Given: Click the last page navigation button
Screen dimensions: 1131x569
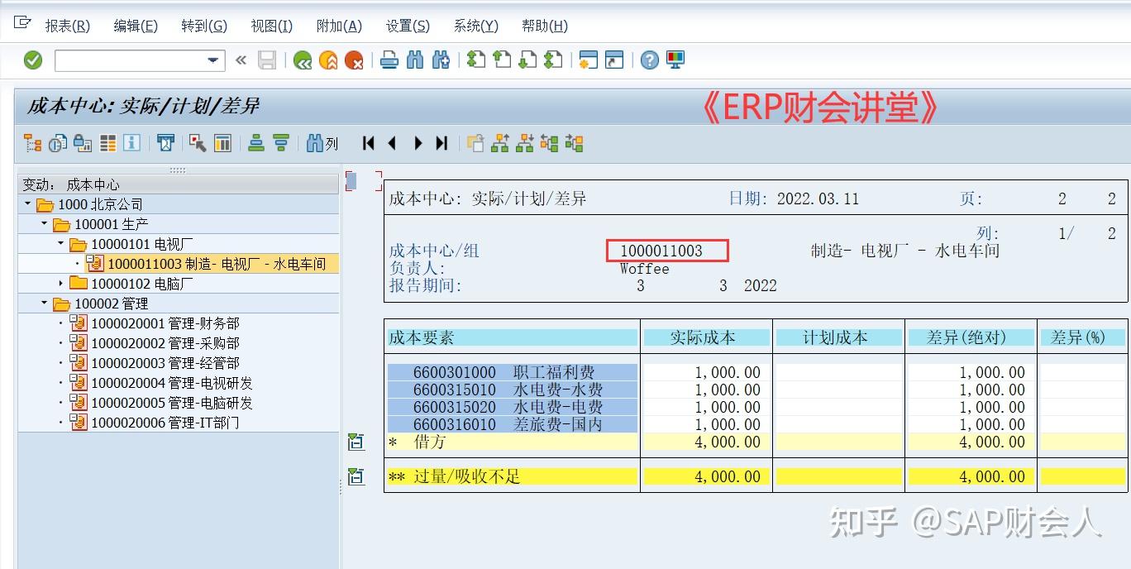Looking at the screenshot, I should (440, 142).
